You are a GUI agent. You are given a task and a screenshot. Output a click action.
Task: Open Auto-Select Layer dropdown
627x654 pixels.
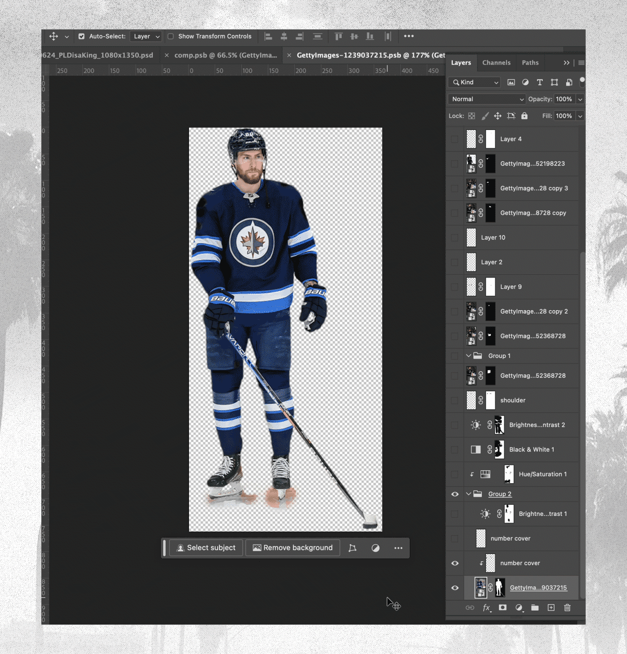[146, 36]
